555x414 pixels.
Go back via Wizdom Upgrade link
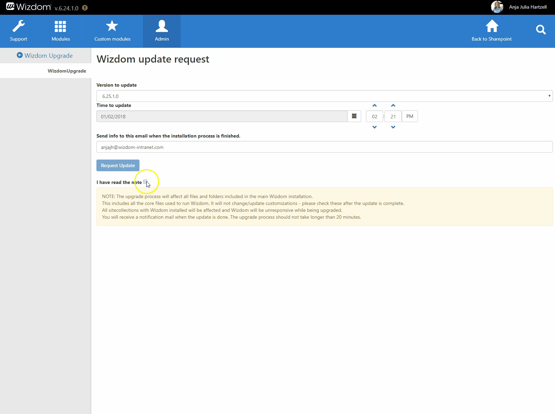[x=45, y=55]
